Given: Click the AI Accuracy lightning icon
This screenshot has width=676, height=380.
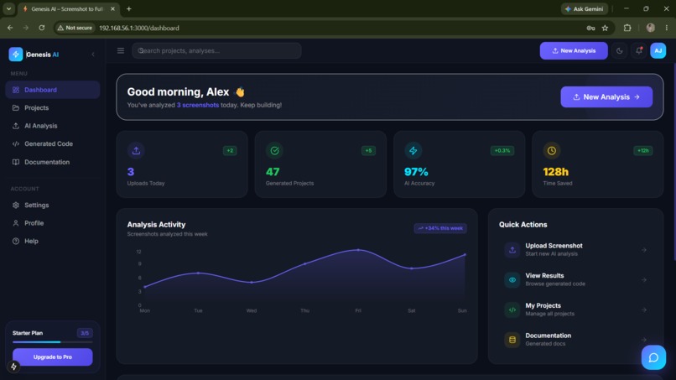Looking at the screenshot, I should [x=413, y=150].
